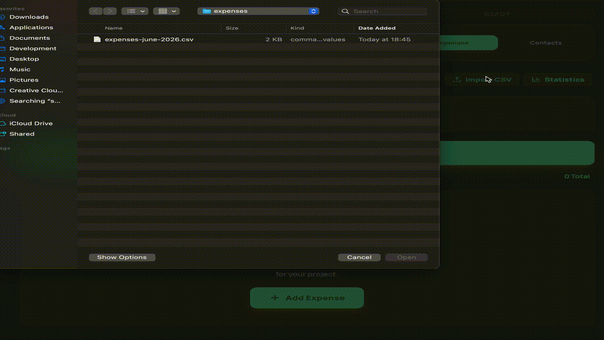Viewport: 604px width, 340px height.
Task: Open the expenses folder path popup
Action: click(x=258, y=11)
